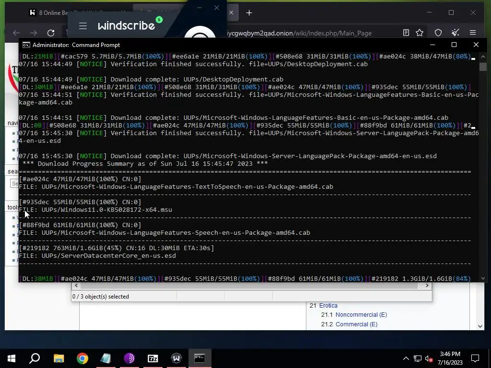Open the 3:46 PM clock and calendar
The image size is (491, 368).
pos(450,358)
